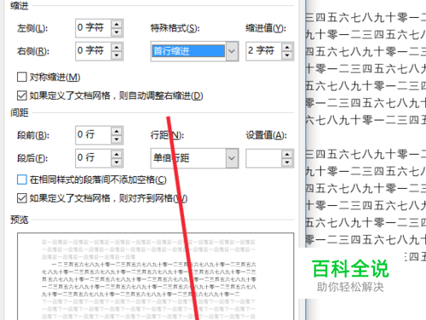
Task: Click the 对称缩进(M) label text
Action: click(55, 77)
